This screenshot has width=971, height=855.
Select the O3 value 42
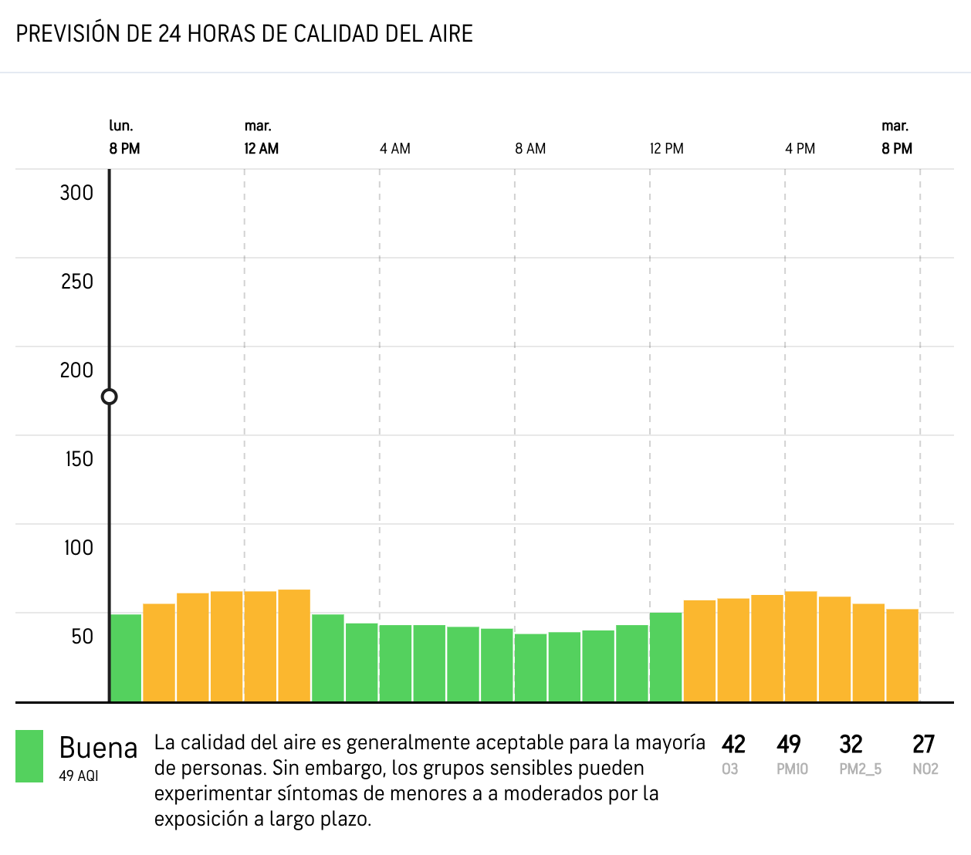(x=733, y=745)
